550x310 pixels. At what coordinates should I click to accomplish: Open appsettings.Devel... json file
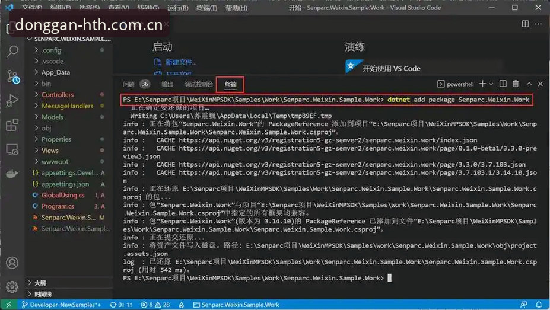(69, 173)
